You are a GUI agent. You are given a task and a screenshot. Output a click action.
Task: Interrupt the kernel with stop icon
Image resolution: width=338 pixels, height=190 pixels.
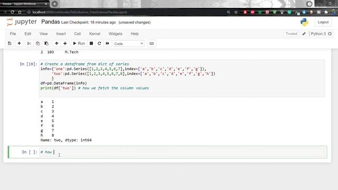(91, 43)
